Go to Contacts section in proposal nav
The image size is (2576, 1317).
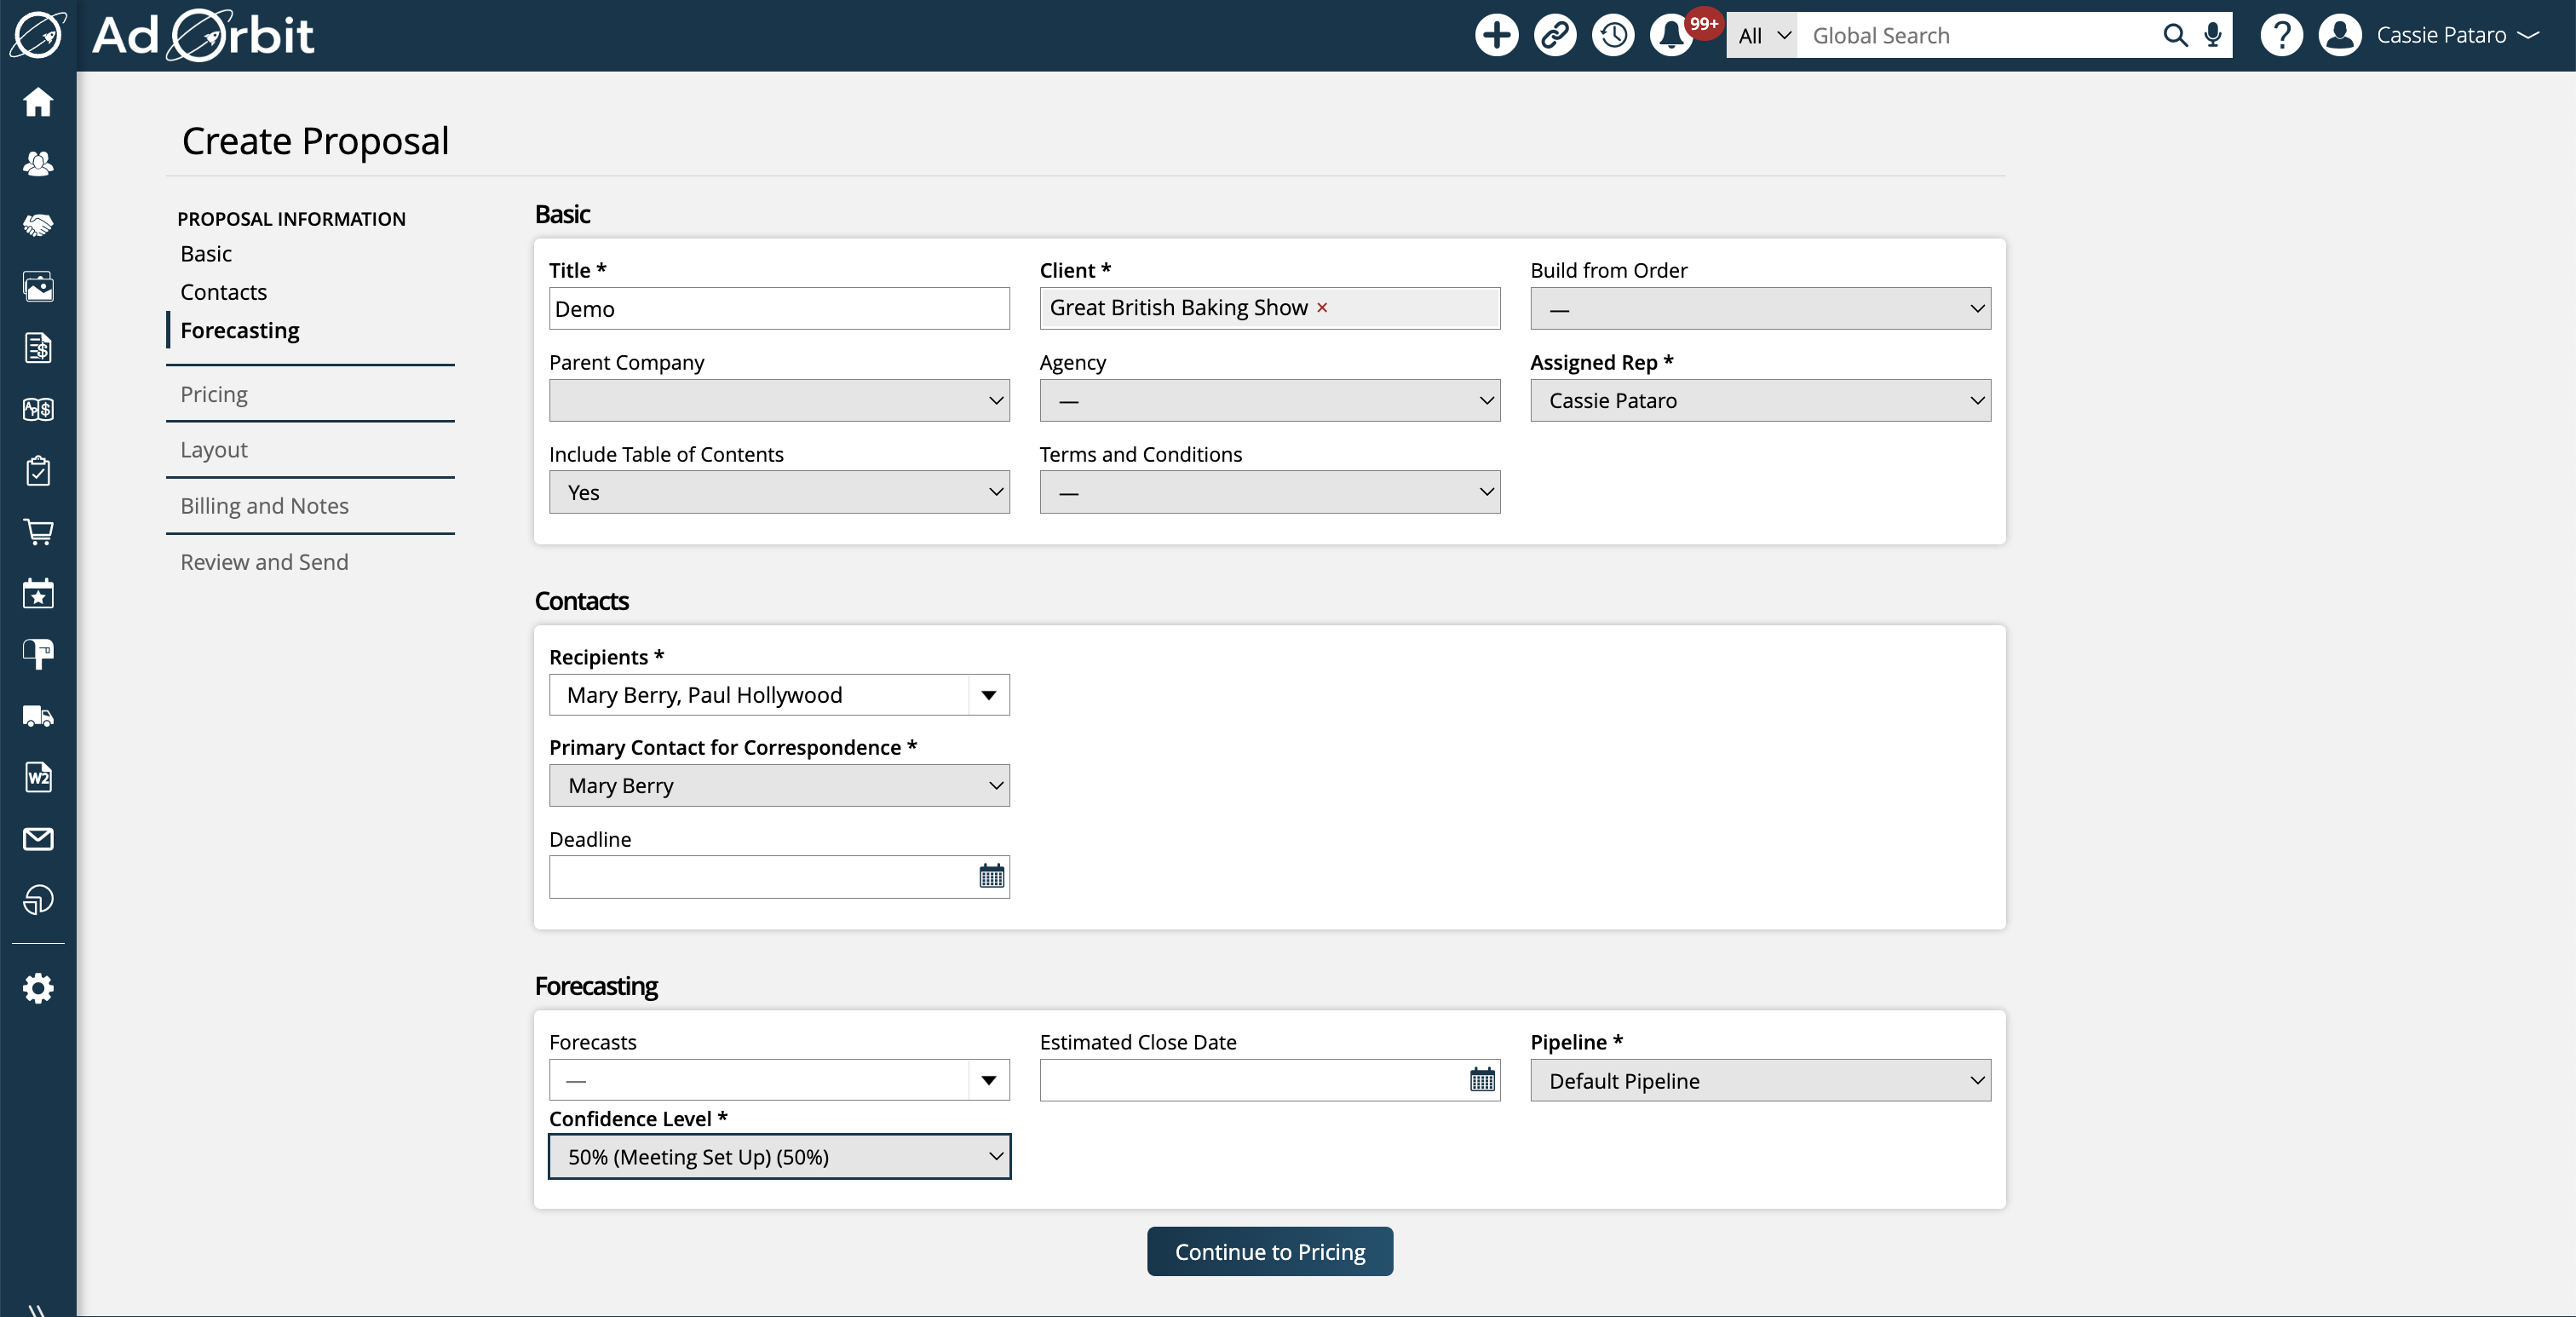point(224,292)
